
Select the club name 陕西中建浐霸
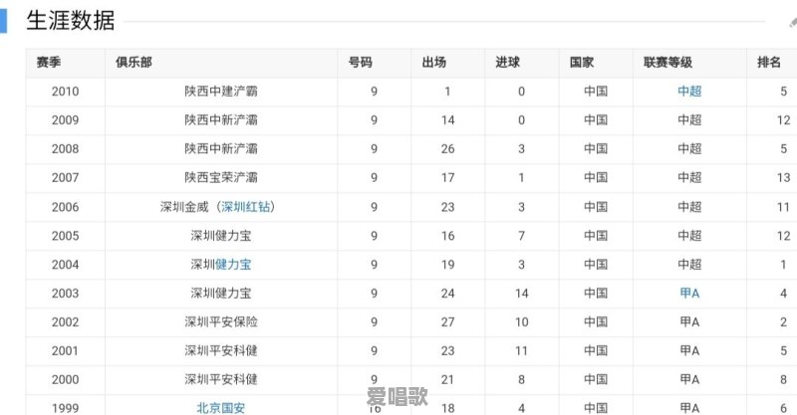(221, 92)
